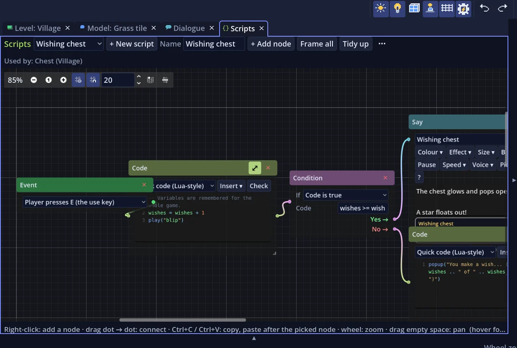Open the Colour dropdown in Say node

[430, 152]
